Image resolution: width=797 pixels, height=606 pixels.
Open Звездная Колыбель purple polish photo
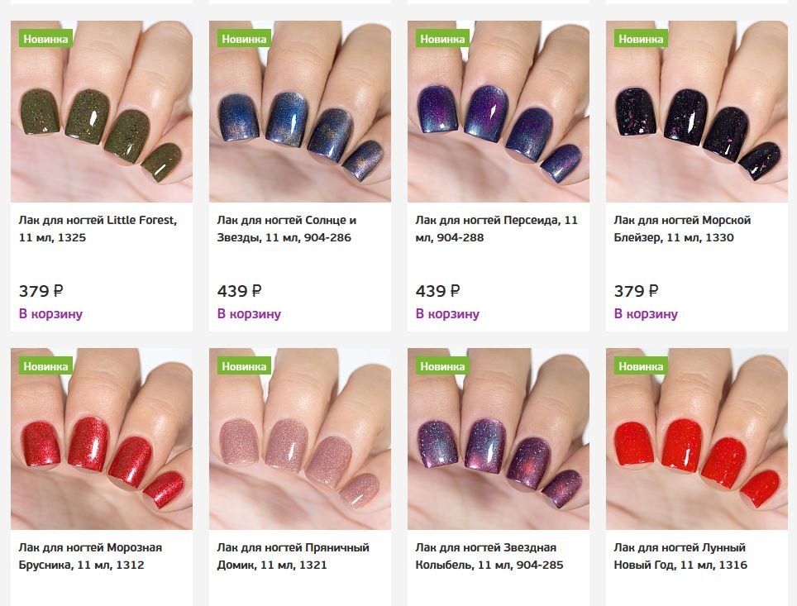coord(498,439)
